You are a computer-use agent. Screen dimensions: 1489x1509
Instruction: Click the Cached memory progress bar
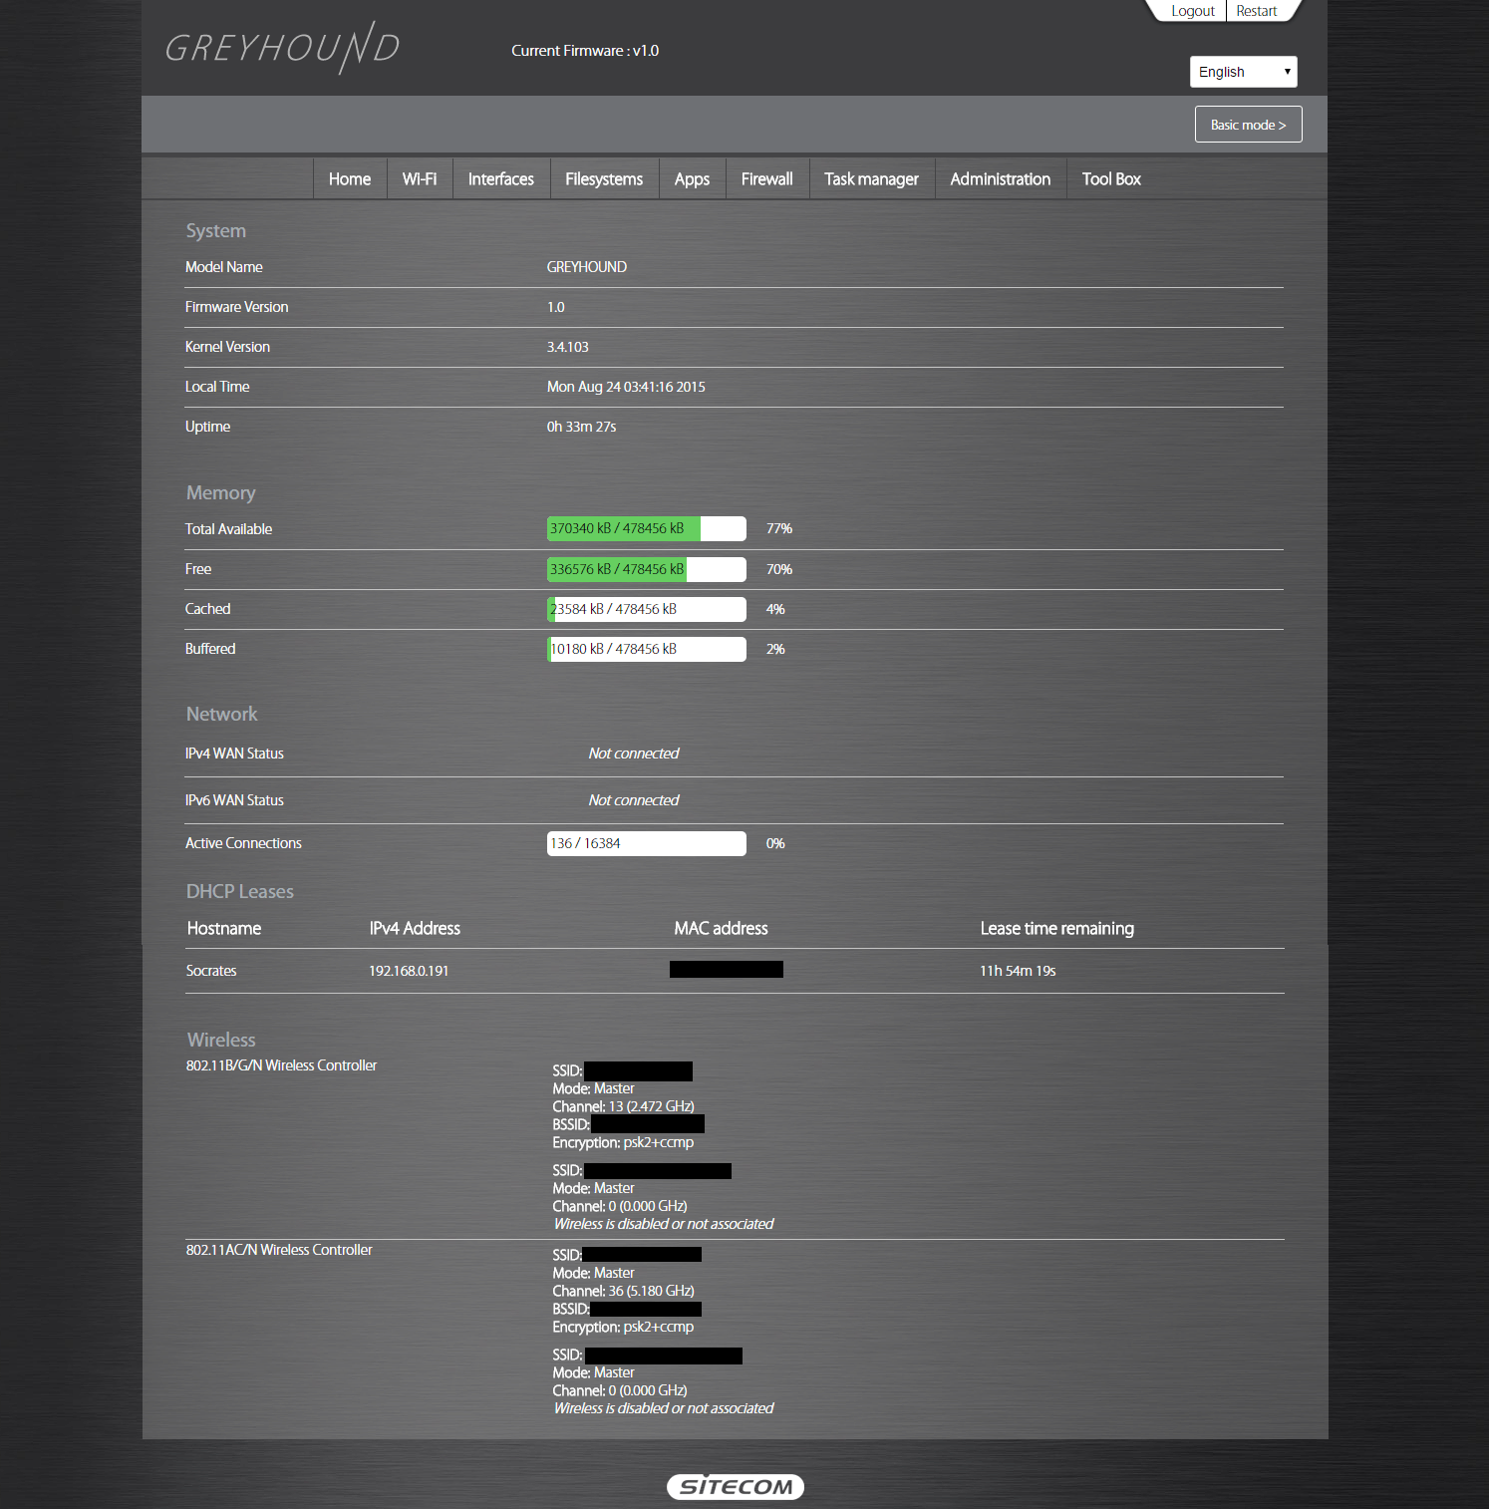pos(647,609)
